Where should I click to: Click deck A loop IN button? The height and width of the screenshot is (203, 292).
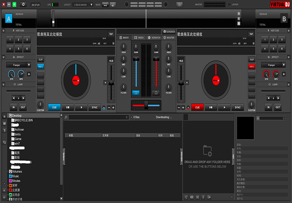click(x=13, y=107)
